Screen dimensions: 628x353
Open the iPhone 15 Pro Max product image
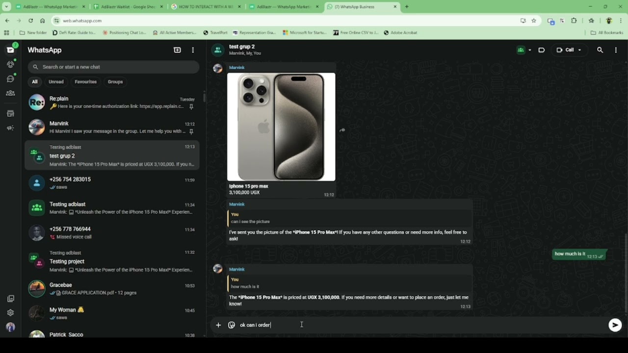pos(281,127)
